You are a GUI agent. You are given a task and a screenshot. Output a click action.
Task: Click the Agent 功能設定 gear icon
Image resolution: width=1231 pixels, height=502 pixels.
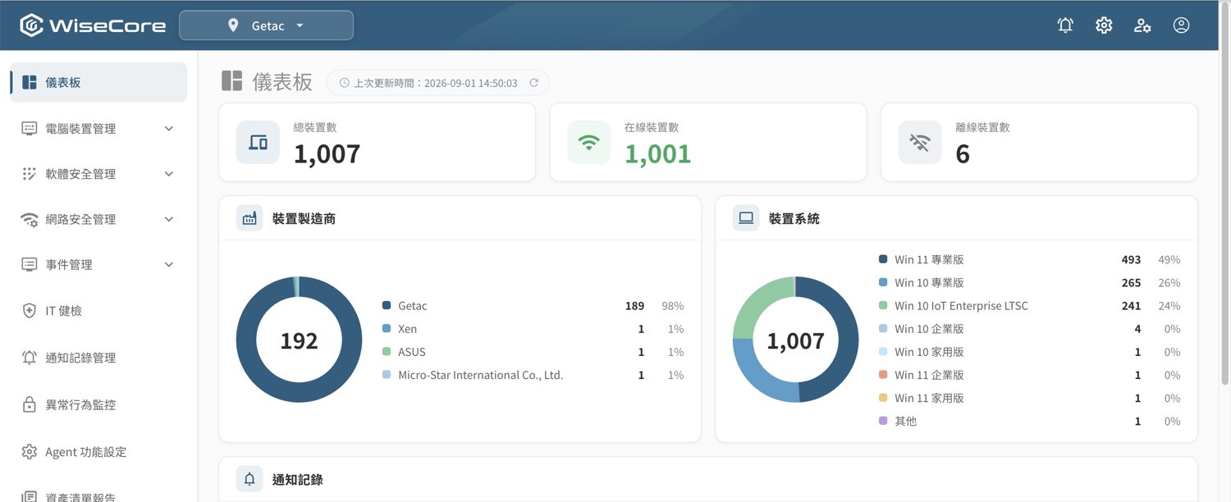pos(30,452)
